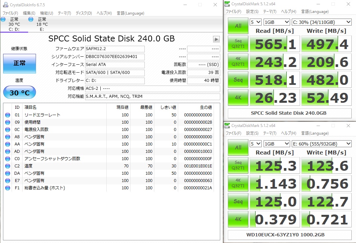Viewport: 356px width, 243px height.
Task: Click status orb for ID 09 row
Action: (x=8, y=122)
